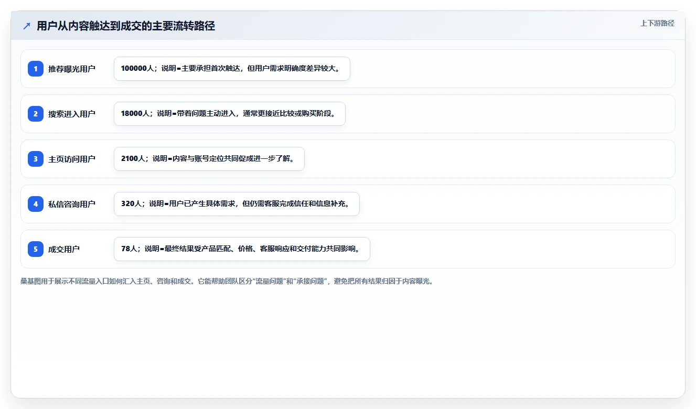
Task: Select the 主页访问用户 label
Action: point(72,159)
